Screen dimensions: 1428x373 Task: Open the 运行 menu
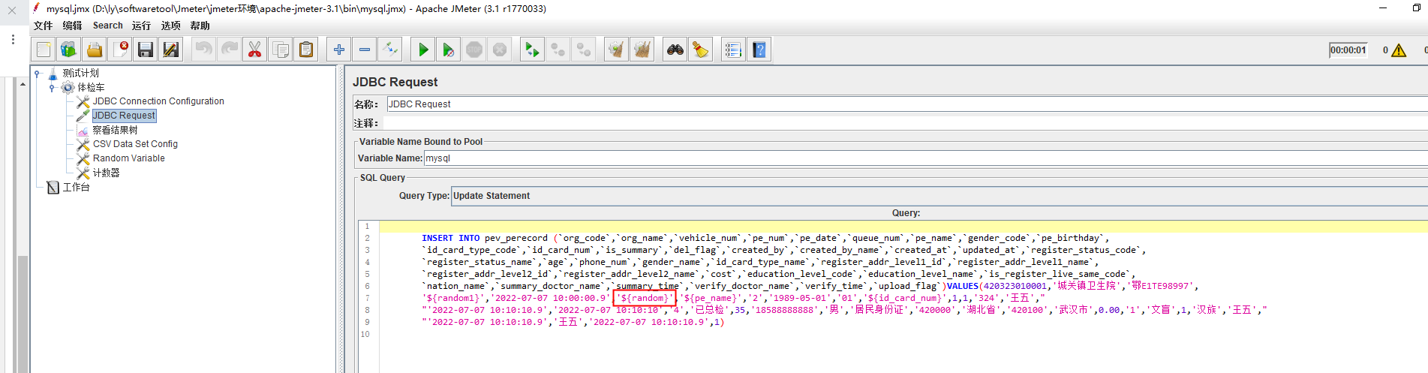coord(141,26)
